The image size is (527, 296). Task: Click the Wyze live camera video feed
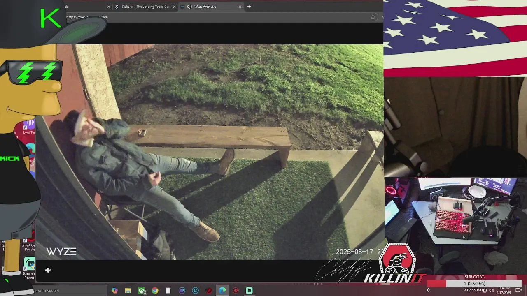coord(209,152)
